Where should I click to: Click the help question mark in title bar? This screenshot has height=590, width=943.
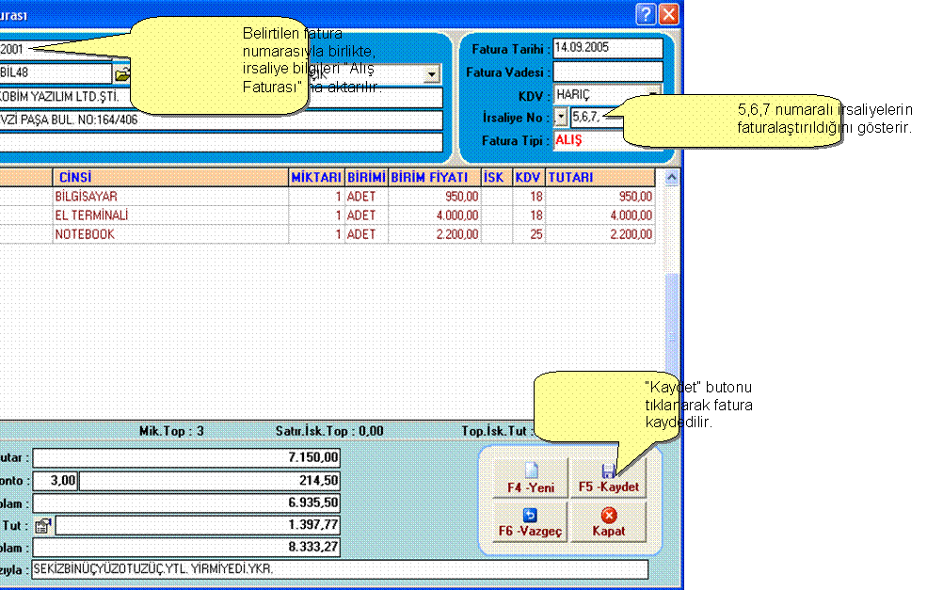pyautogui.click(x=645, y=14)
